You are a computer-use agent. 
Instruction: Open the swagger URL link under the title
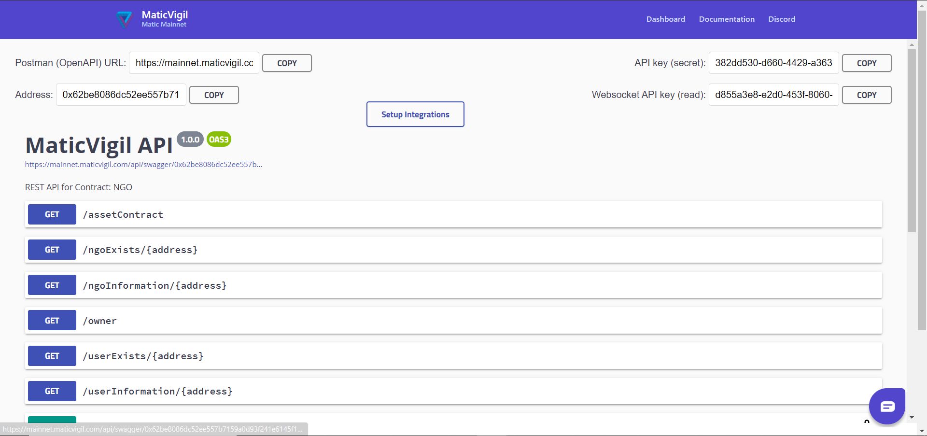[x=143, y=165]
